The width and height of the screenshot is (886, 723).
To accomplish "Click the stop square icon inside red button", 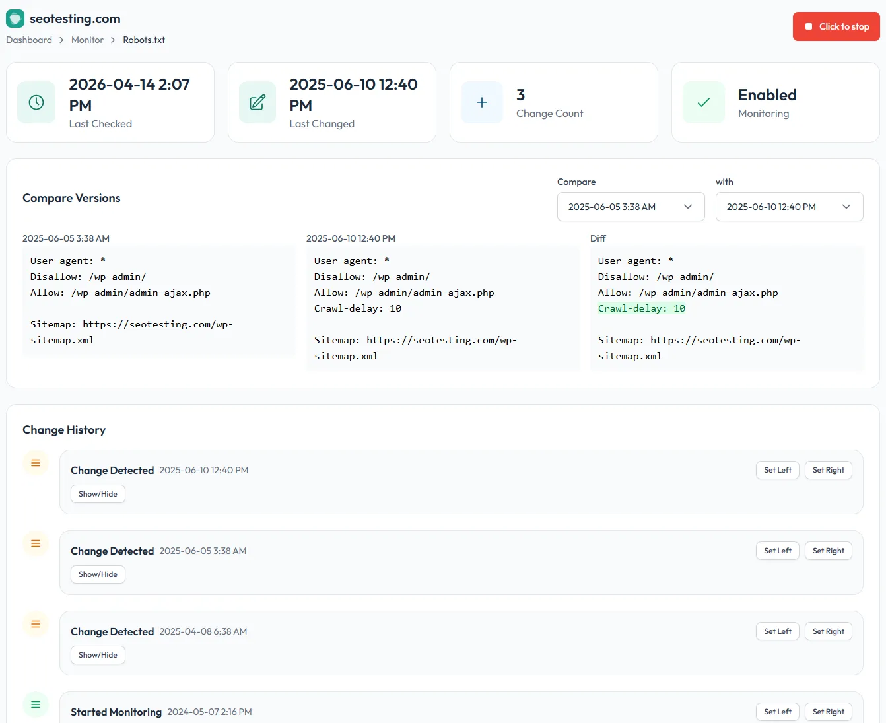I will click(x=809, y=26).
